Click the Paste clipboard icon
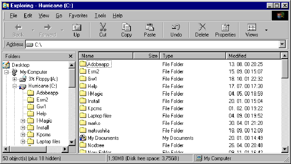 coord(150,28)
